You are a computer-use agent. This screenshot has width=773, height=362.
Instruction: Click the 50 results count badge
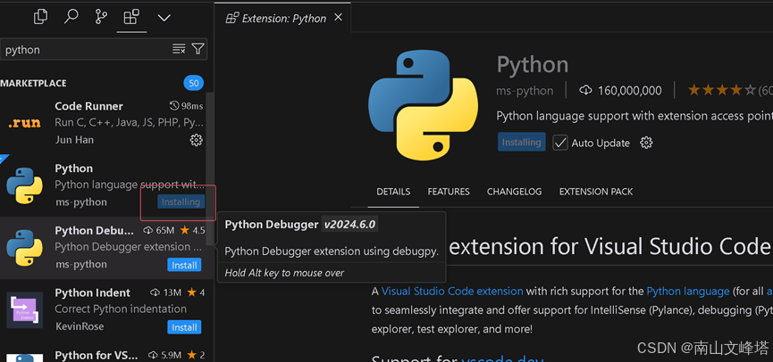coord(194,83)
